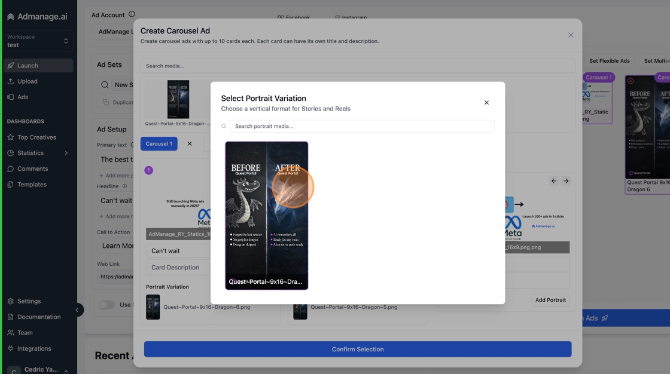Click Confirm Selection button
This screenshot has width=670, height=374.
pyautogui.click(x=358, y=350)
